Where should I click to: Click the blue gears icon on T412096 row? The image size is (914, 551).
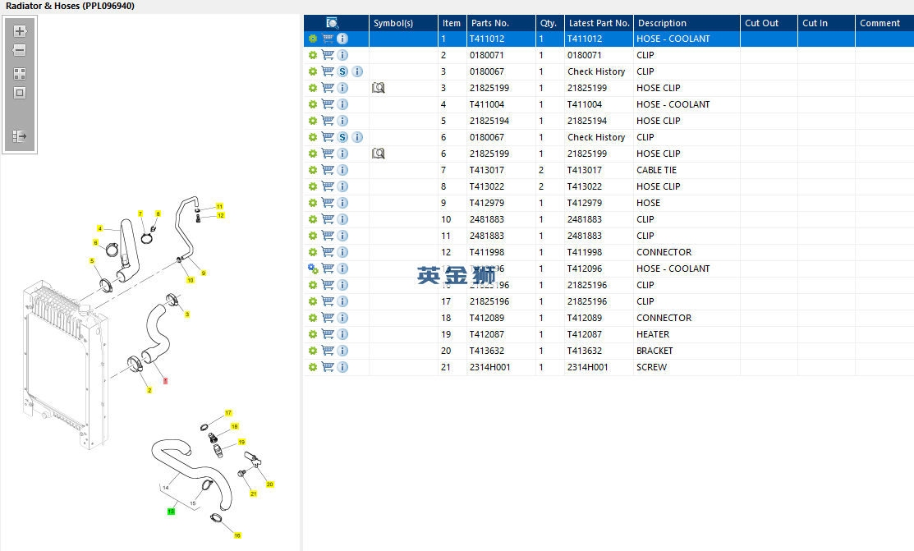pos(313,269)
